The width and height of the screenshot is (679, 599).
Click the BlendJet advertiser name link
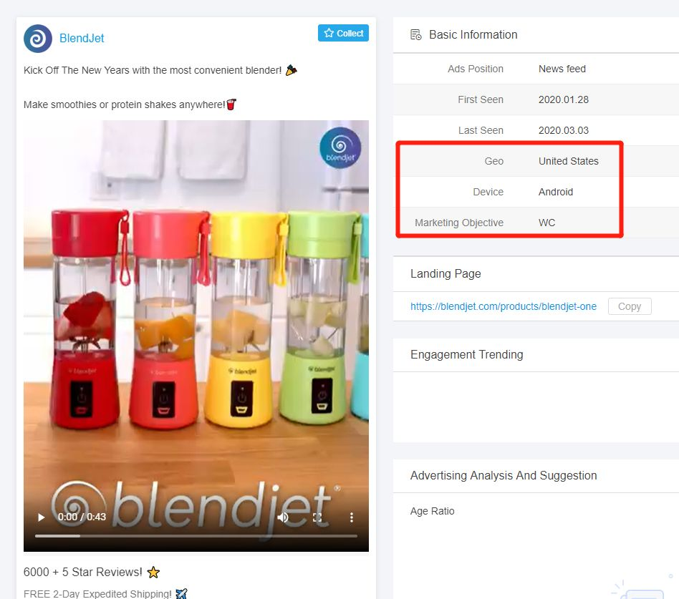click(82, 39)
